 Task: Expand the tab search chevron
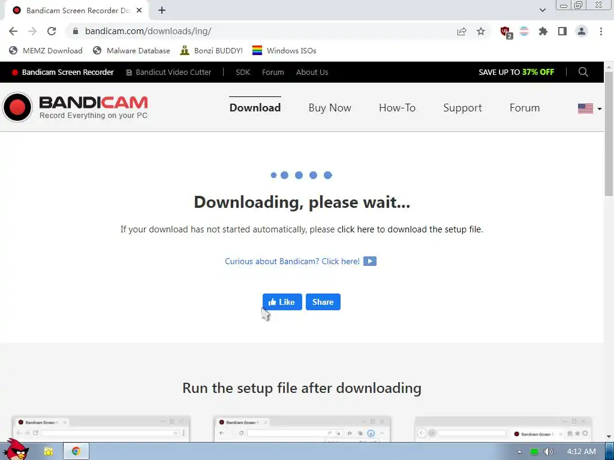coord(542,11)
